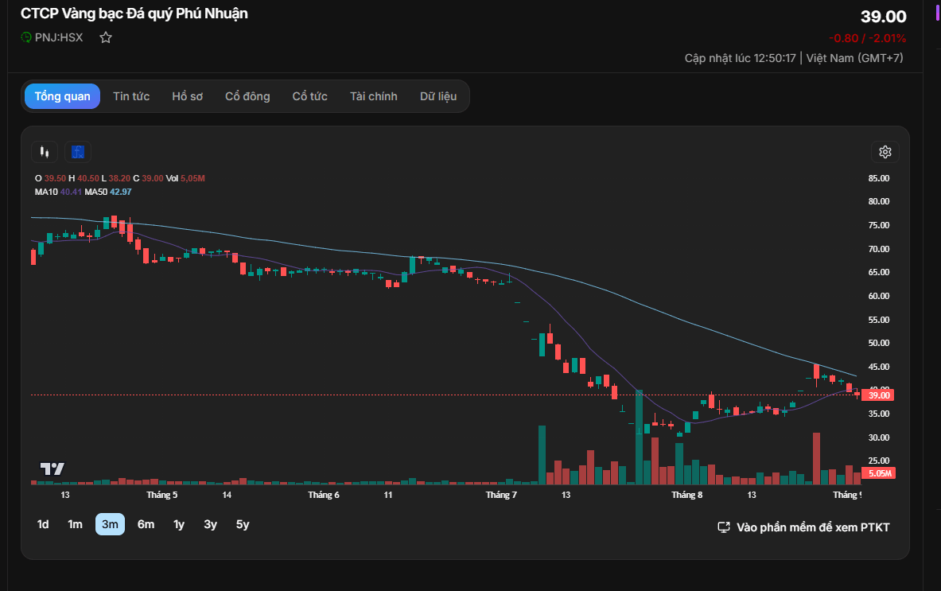Click the clock icon beside PNJ:HSX
Viewport: 941px width, 591px height.
(x=25, y=37)
